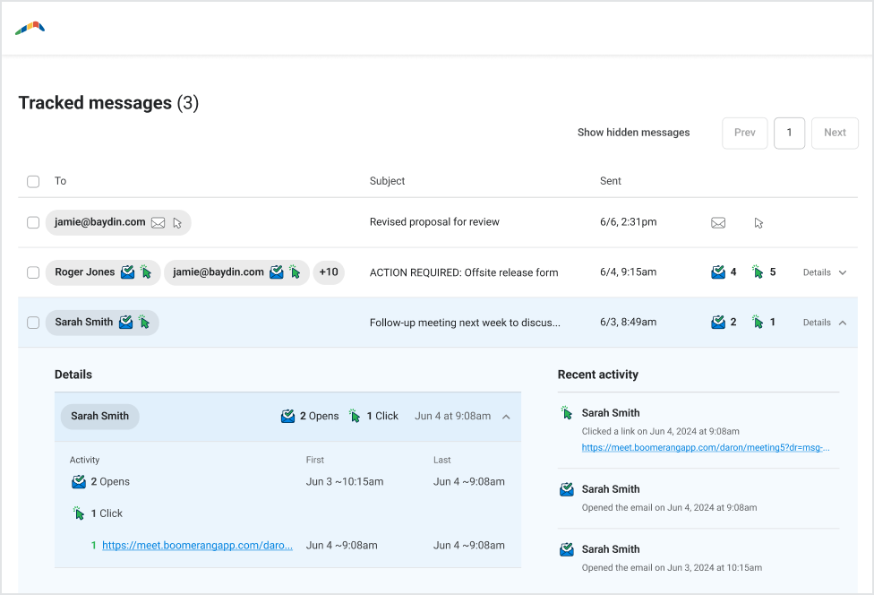Toggle the select-all checkbox in table header

pos(33,182)
